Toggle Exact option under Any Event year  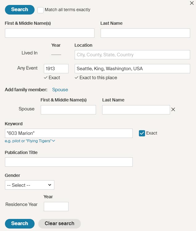tap(52, 78)
